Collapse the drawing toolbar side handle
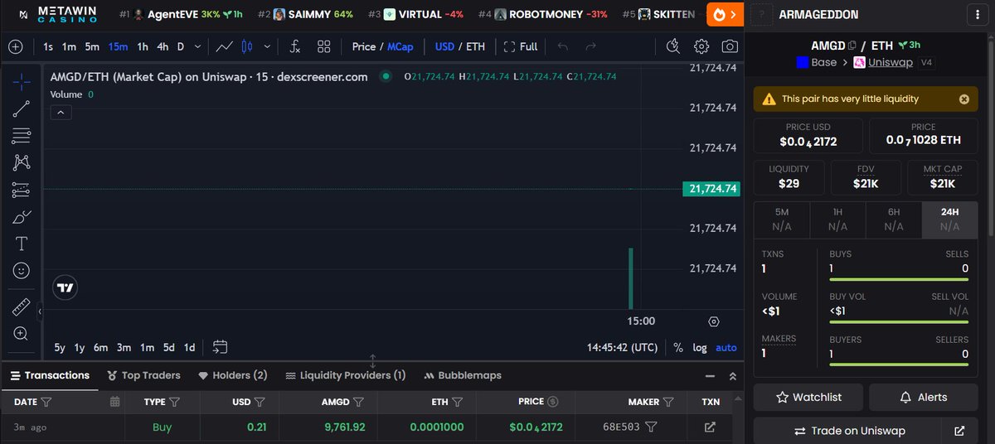995x444 pixels. [41, 311]
